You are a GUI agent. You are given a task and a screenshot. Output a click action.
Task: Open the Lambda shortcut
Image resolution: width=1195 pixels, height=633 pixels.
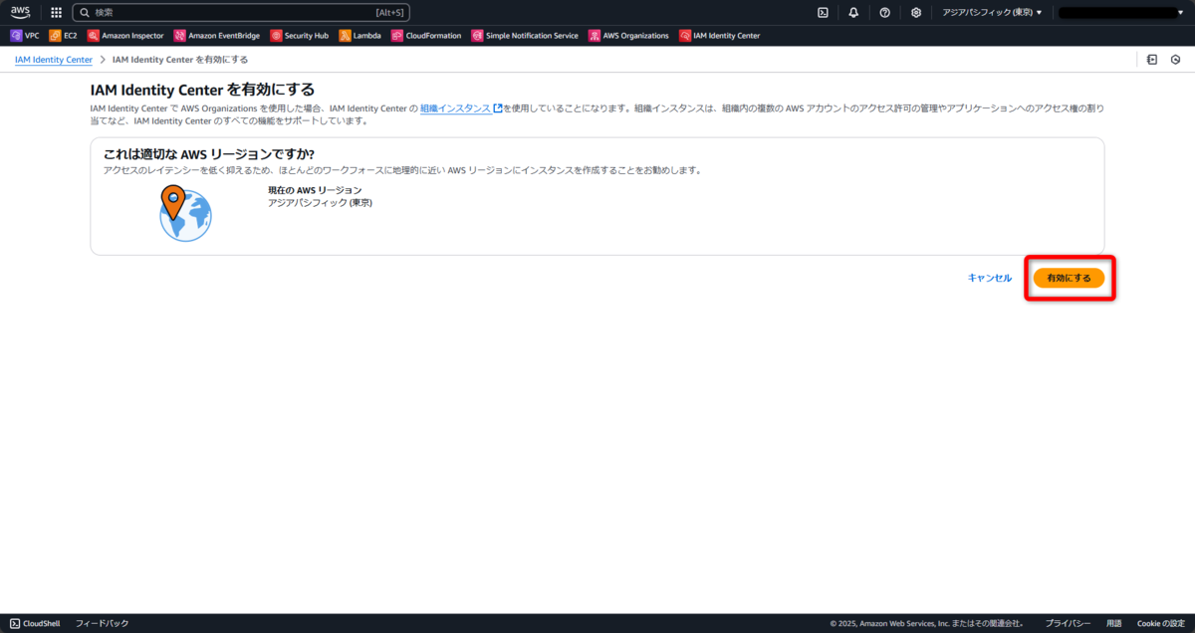359,36
